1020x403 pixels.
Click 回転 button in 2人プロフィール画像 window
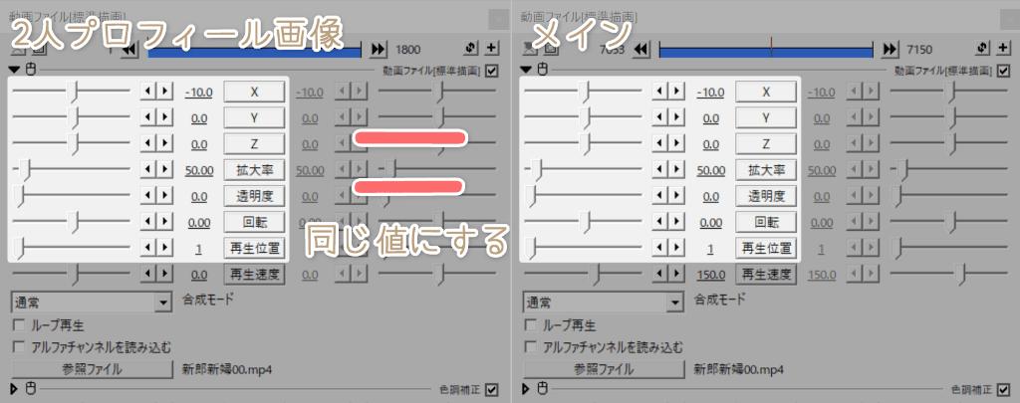[254, 222]
